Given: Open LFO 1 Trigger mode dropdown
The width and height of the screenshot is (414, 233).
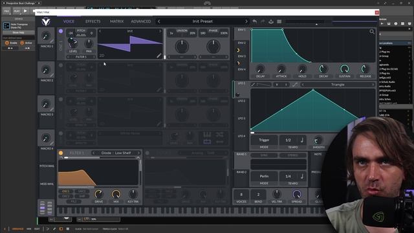Looking at the screenshot, I should [x=264, y=140].
